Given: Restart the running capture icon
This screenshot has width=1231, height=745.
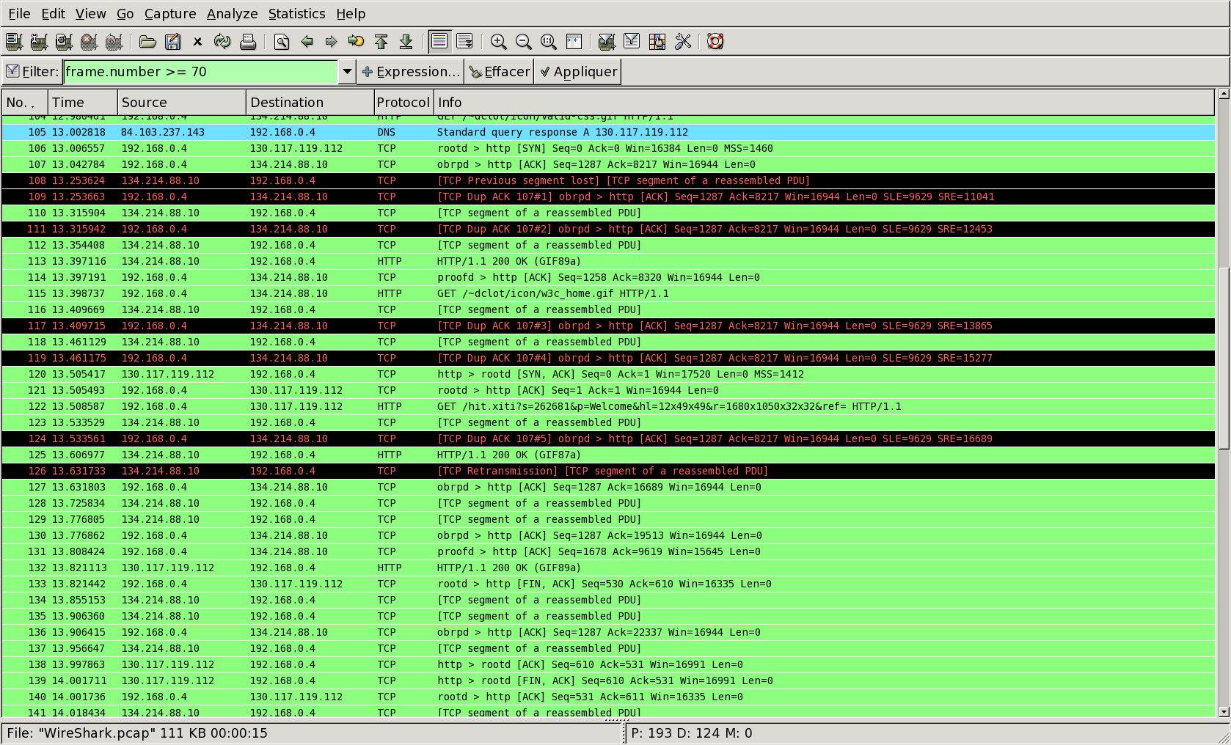Looking at the screenshot, I should pyautogui.click(x=114, y=42).
